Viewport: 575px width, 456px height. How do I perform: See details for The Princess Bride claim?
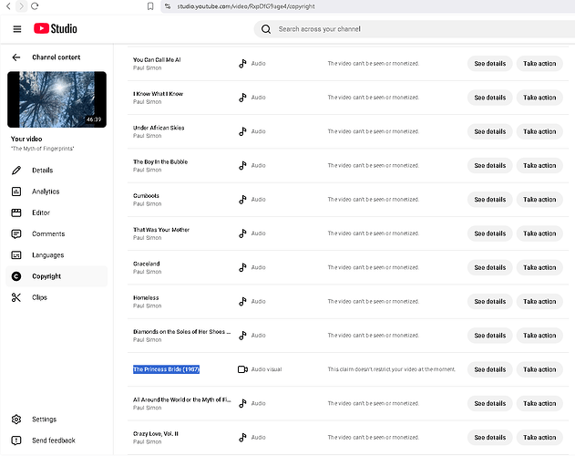point(489,369)
